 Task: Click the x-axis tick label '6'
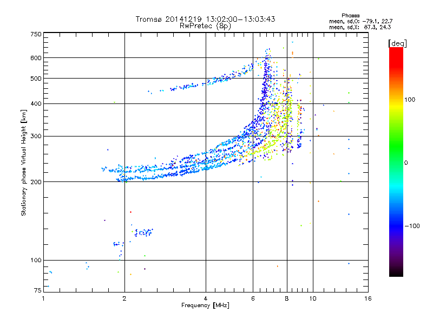253,298
